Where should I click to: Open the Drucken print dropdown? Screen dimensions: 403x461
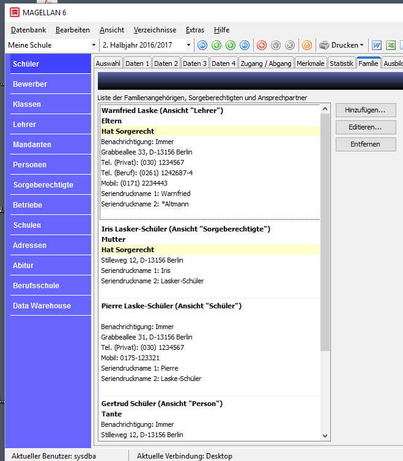click(342, 45)
